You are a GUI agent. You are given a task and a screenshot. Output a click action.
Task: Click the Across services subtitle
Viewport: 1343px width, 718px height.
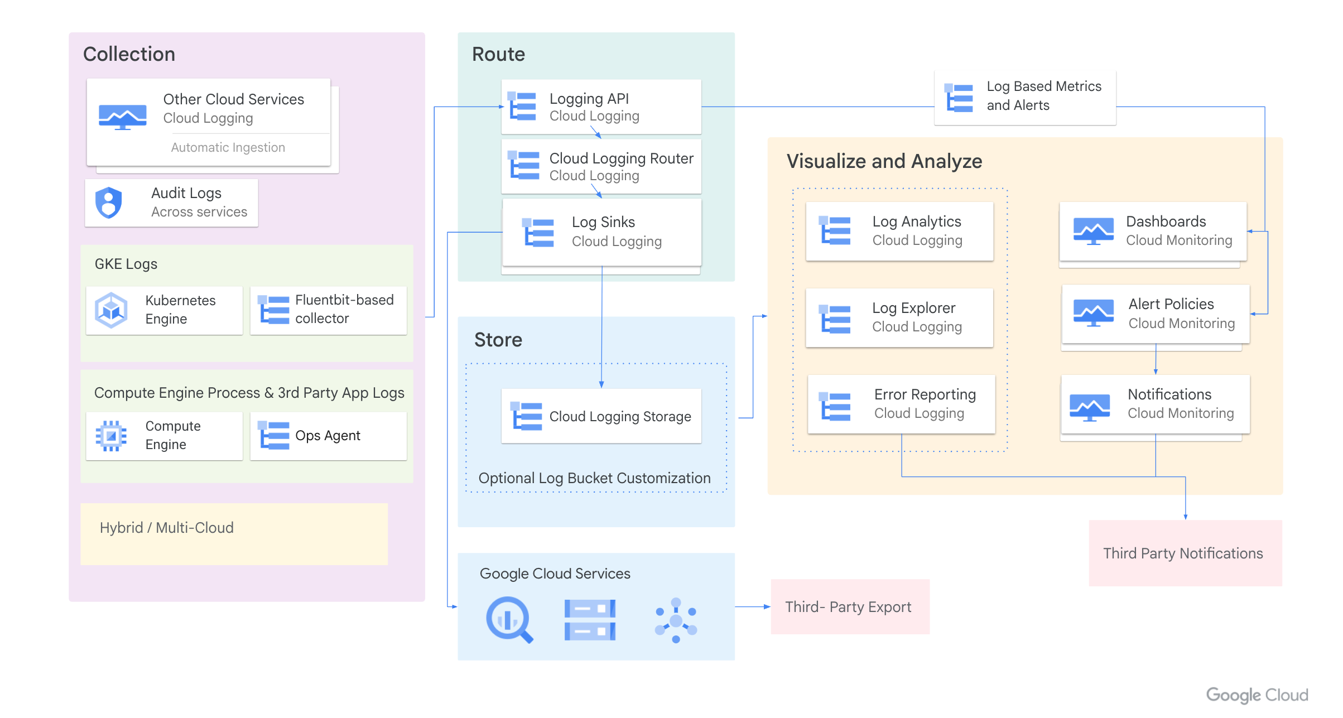pos(199,212)
